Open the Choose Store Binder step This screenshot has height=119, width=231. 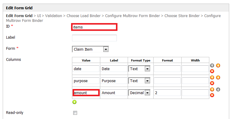pos(182,16)
